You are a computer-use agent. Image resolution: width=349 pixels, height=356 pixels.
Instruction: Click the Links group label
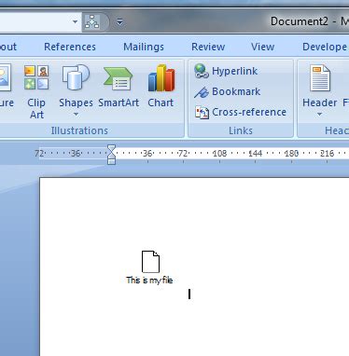pyautogui.click(x=241, y=130)
